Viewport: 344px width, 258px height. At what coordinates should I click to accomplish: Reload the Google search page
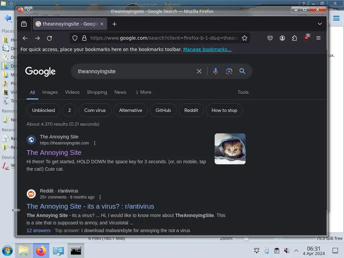(x=50, y=38)
